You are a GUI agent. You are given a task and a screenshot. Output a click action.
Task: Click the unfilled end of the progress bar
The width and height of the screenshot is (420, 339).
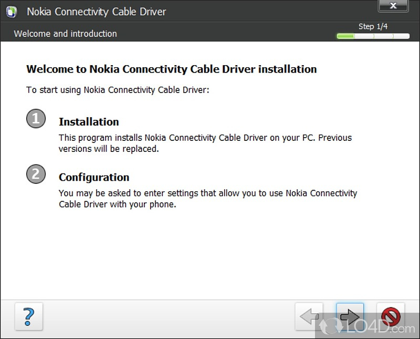(x=399, y=36)
